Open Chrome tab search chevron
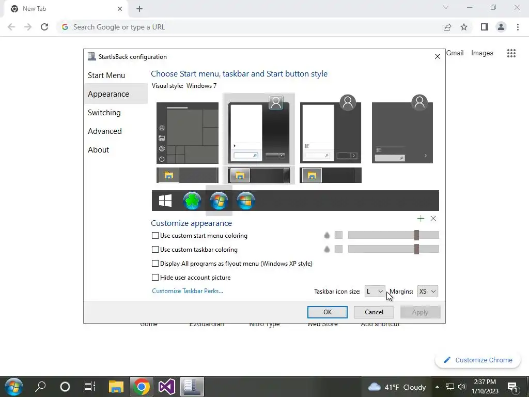 pos(446,7)
